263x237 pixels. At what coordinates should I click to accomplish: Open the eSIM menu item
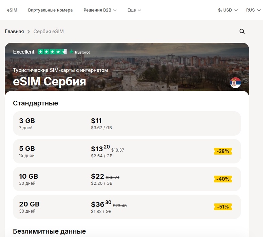[12, 10]
